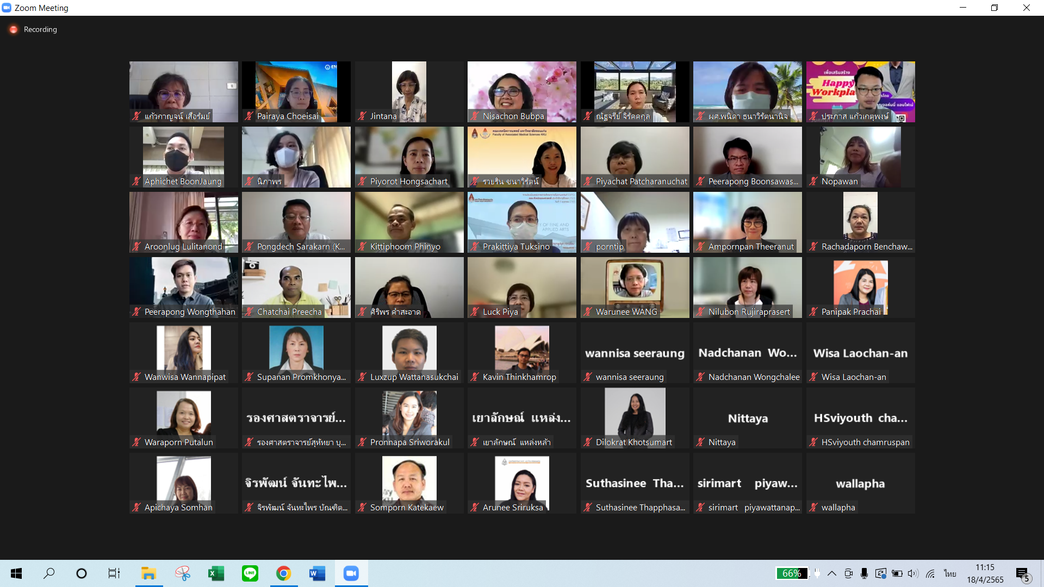Click the red Recording indicator
Screen dimensions: 1044x587
pos(14,29)
